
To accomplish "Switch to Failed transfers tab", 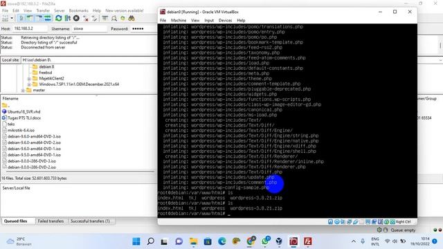I will (51, 221).
